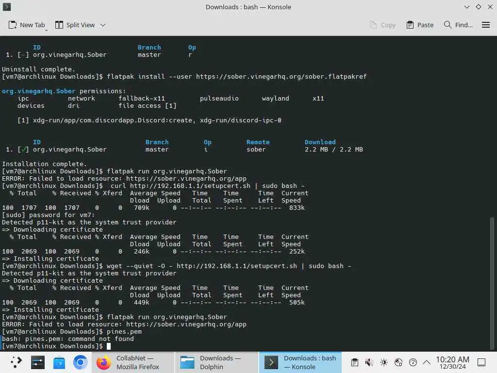497x373 pixels.
Task: Open the KDE application launcher
Action: [16, 362]
